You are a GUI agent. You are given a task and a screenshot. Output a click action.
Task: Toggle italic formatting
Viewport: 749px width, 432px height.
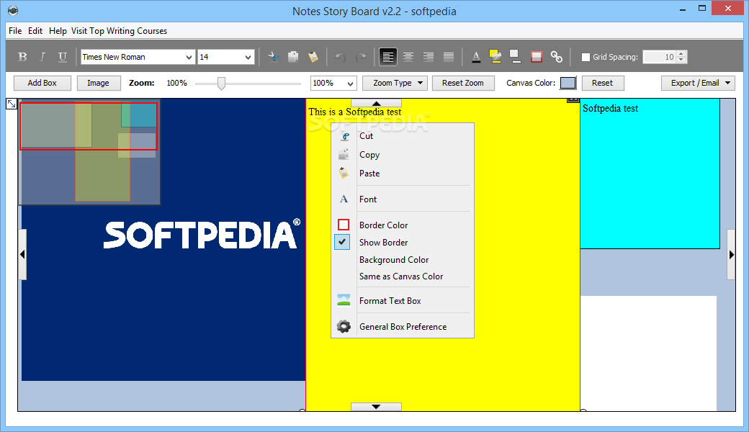tap(42, 57)
